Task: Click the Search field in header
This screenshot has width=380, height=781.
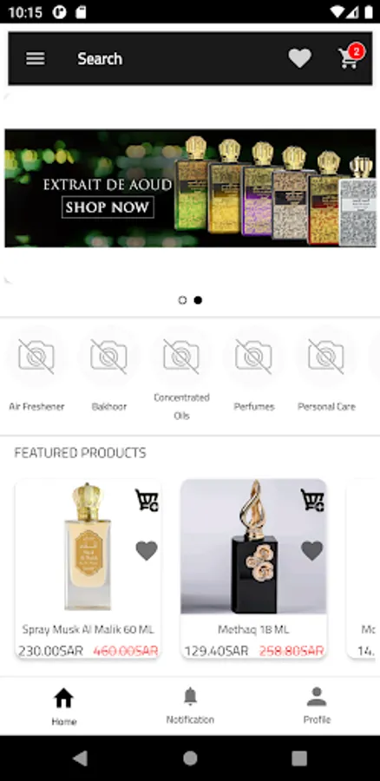Action: 100,59
